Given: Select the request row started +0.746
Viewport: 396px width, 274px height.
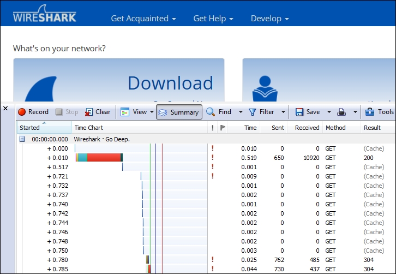Looking at the screenshot, I should (x=206, y=232).
